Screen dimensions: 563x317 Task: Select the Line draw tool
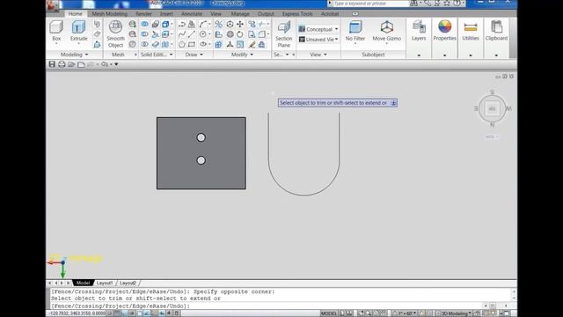click(x=192, y=34)
